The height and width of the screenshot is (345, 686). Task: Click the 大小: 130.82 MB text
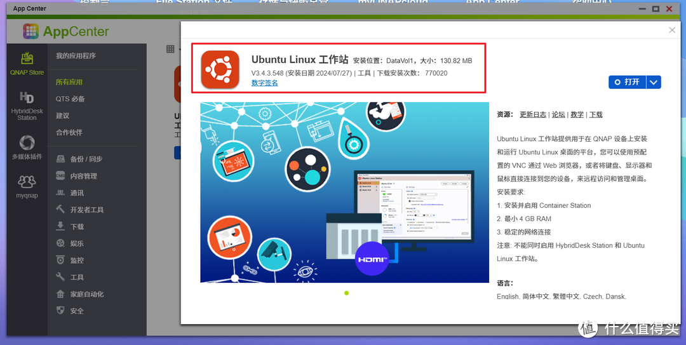tap(447, 61)
